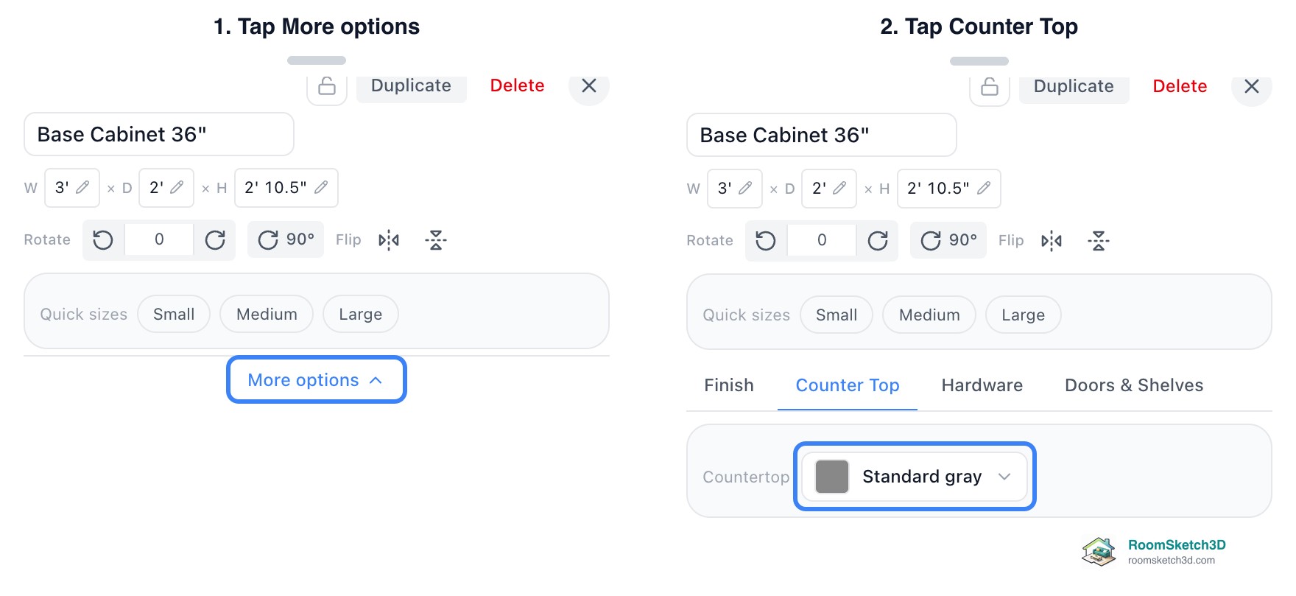Rotate counter-clockwise icon in the right panel

766,241
